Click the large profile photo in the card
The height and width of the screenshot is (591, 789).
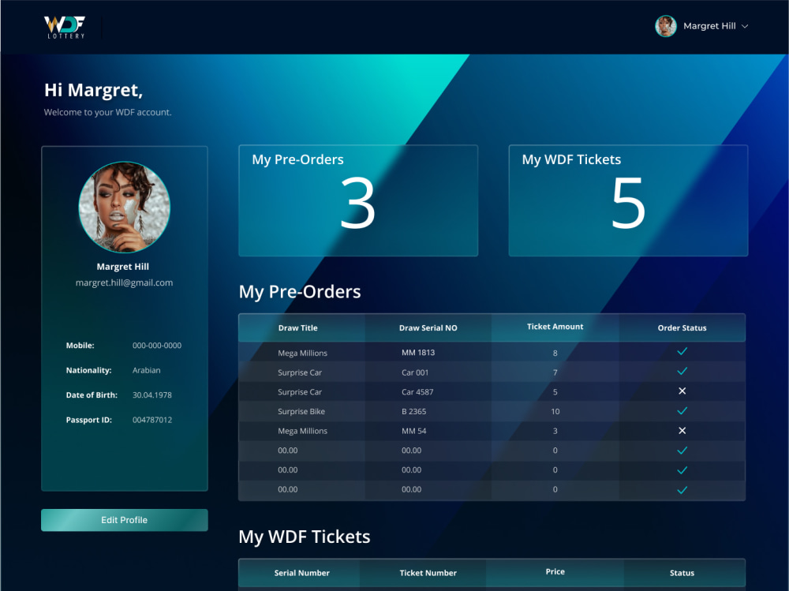click(125, 207)
